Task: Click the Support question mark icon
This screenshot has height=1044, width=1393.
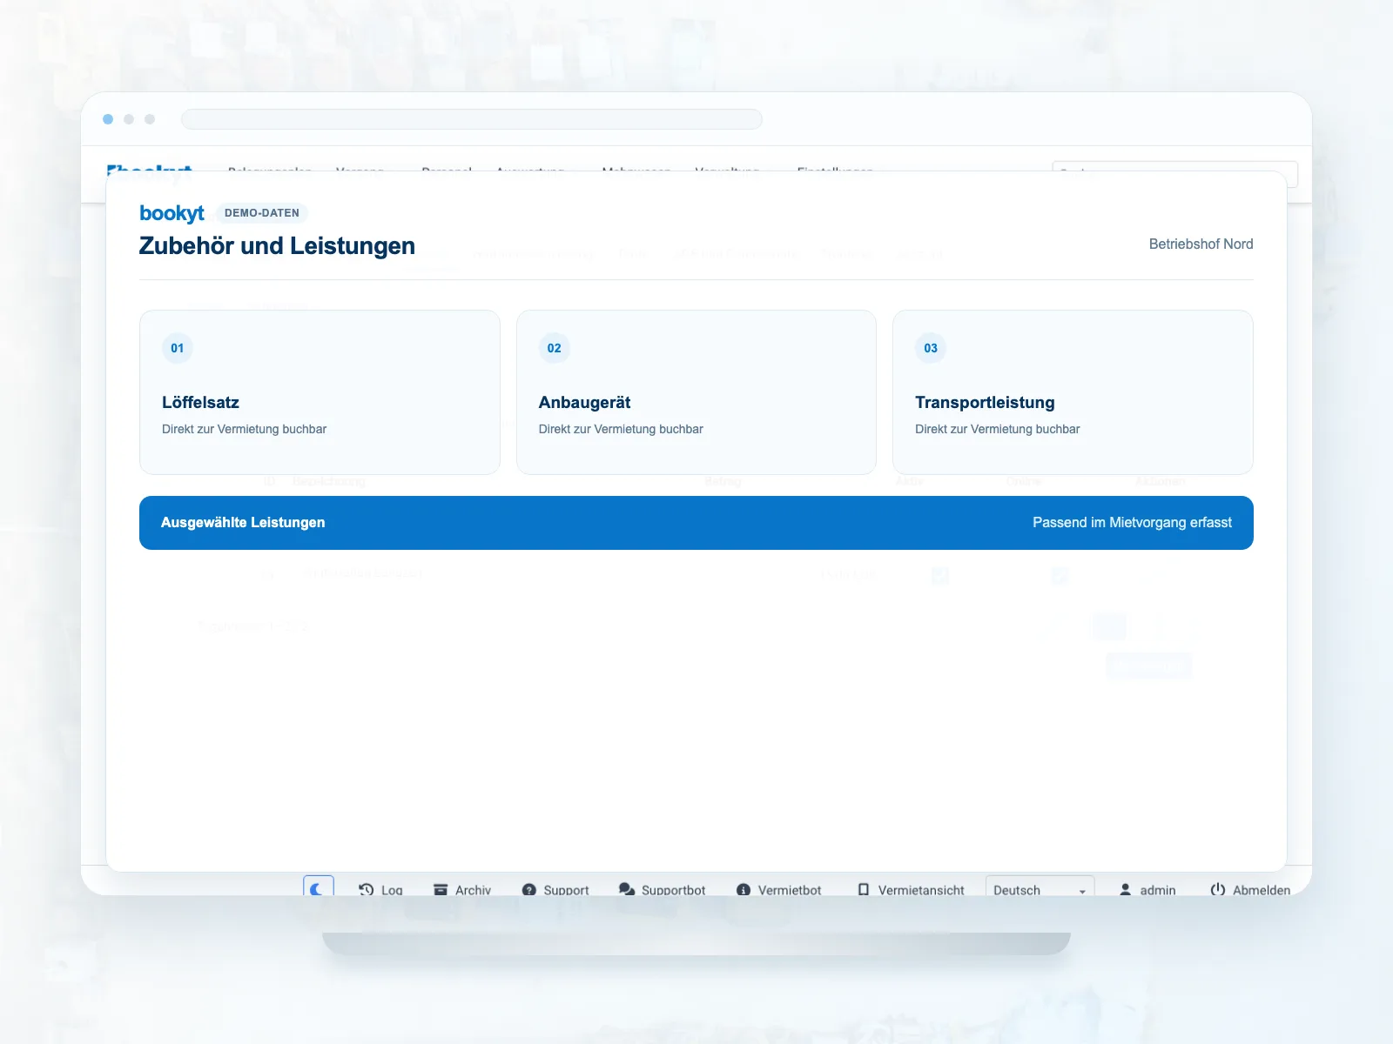Action: (528, 889)
